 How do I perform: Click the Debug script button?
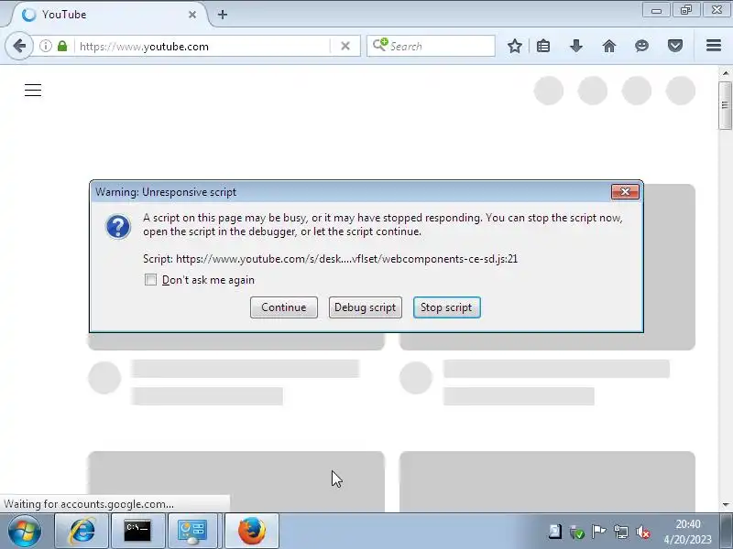pyautogui.click(x=365, y=307)
